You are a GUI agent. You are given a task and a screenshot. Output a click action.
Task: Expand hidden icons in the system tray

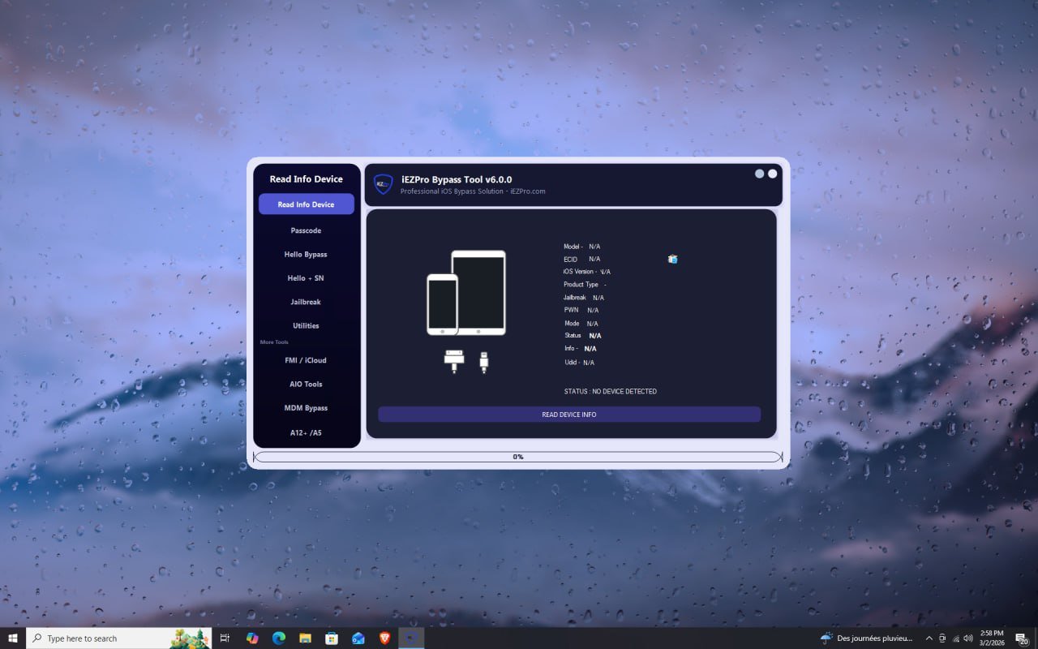click(x=929, y=638)
